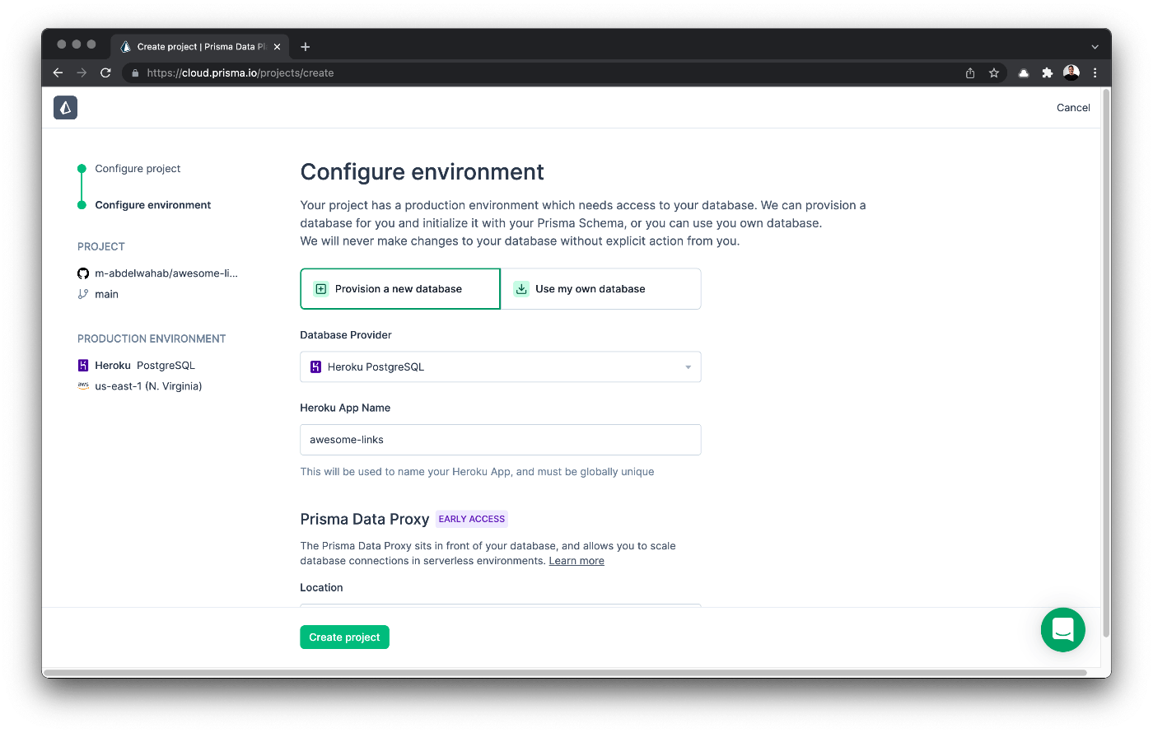
Task: Click the browser forward arrow
Action: click(82, 72)
